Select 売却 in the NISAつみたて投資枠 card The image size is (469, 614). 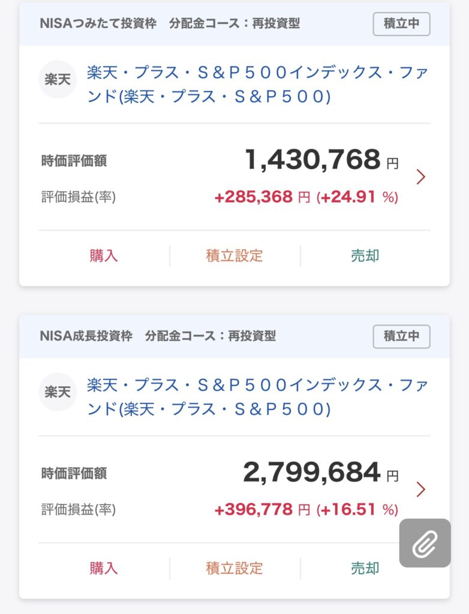pyautogui.click(x=365, y=255)
